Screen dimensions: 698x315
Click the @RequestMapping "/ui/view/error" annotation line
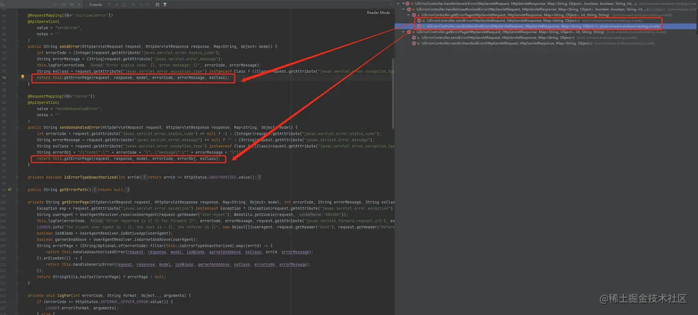coord(70,15)
